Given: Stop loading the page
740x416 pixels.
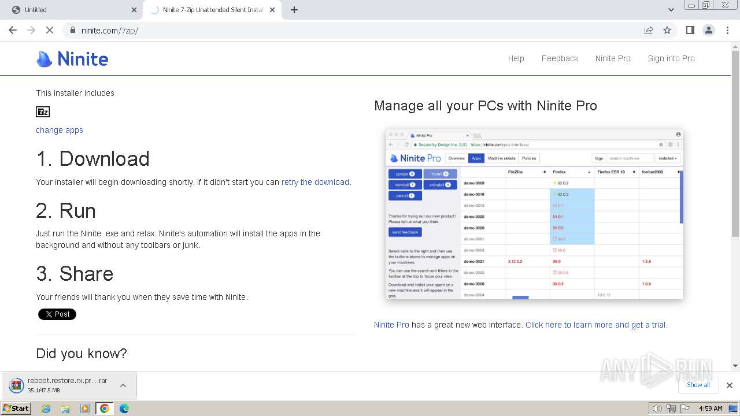Looking at the screenshot, I should coord(50,30).
